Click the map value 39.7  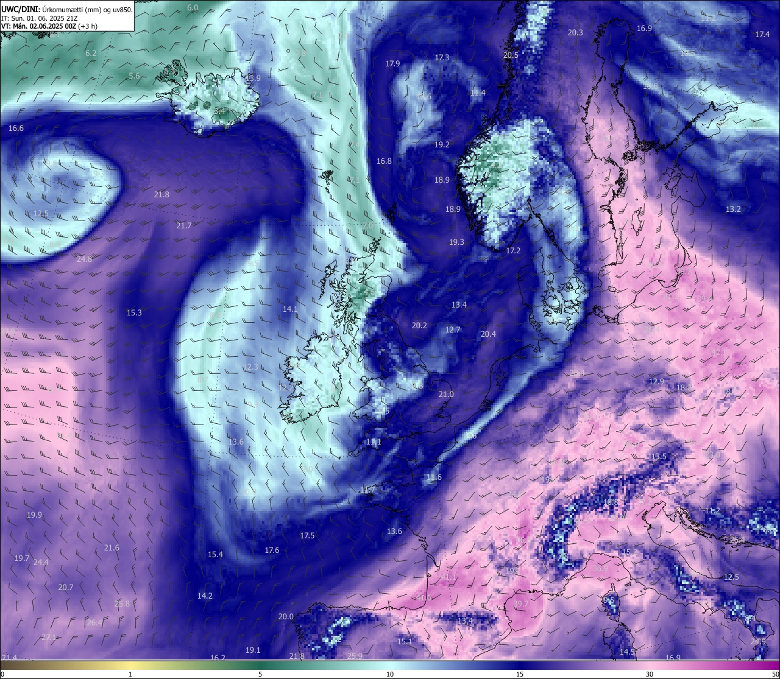tap(521, 603)
